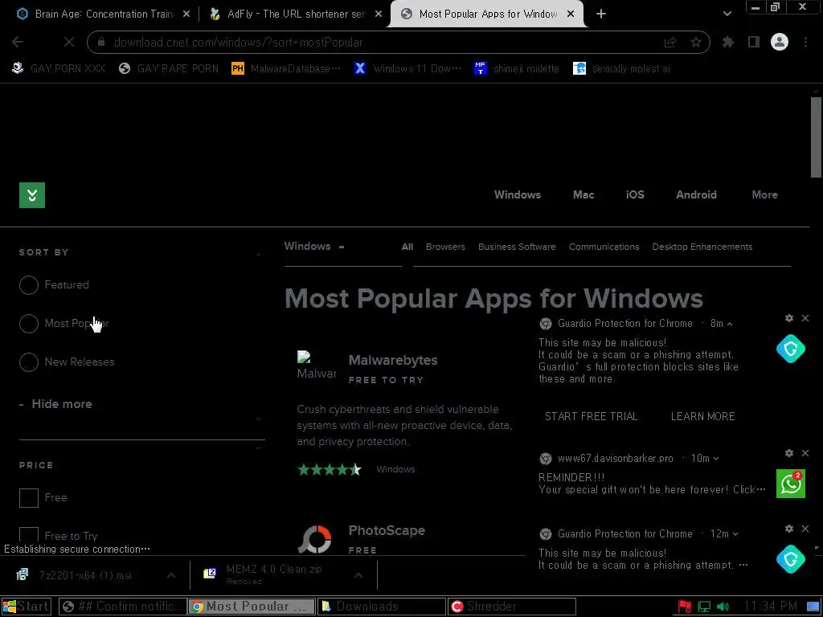Image resolution: width=823 pixels, height=617 pixels.
Task: Switch to the Mac platform nav item
Action: point(583,194)
